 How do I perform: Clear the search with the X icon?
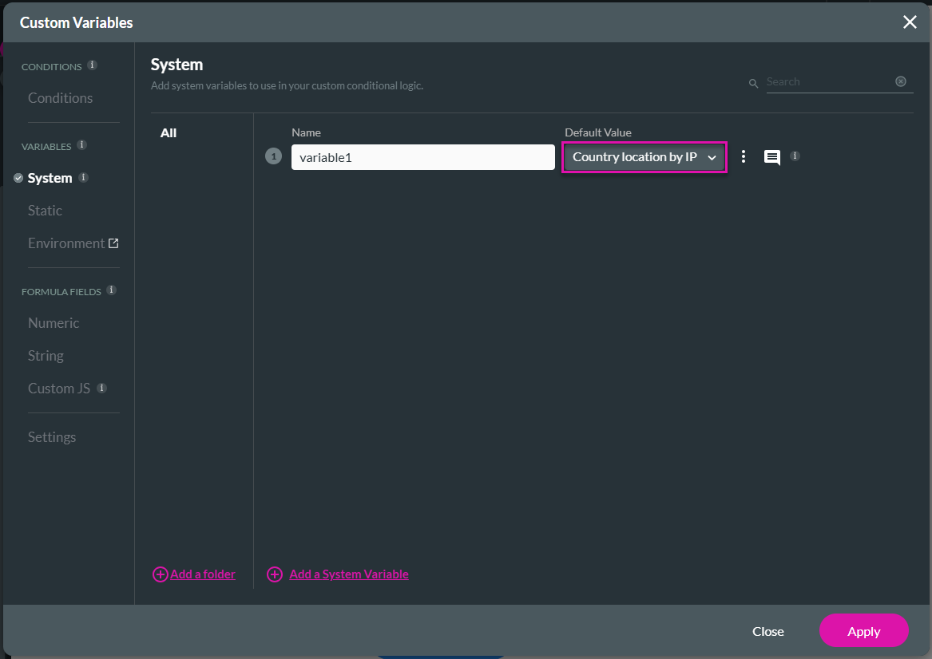[901, 81]
